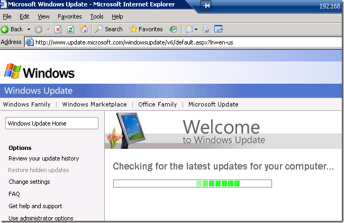Open the Favorites pane
Image resolution: width=344 pixels, height=223 pixels.
tap(146, 29)
